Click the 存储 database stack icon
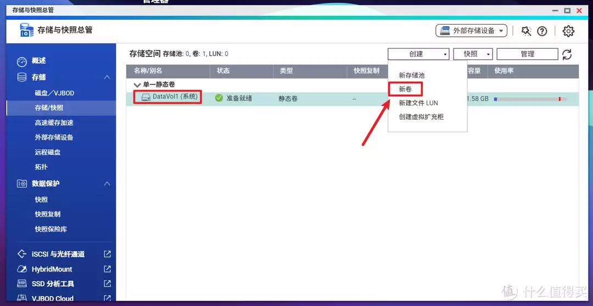The width and height of the screenshot is (593, 306). 22,77
